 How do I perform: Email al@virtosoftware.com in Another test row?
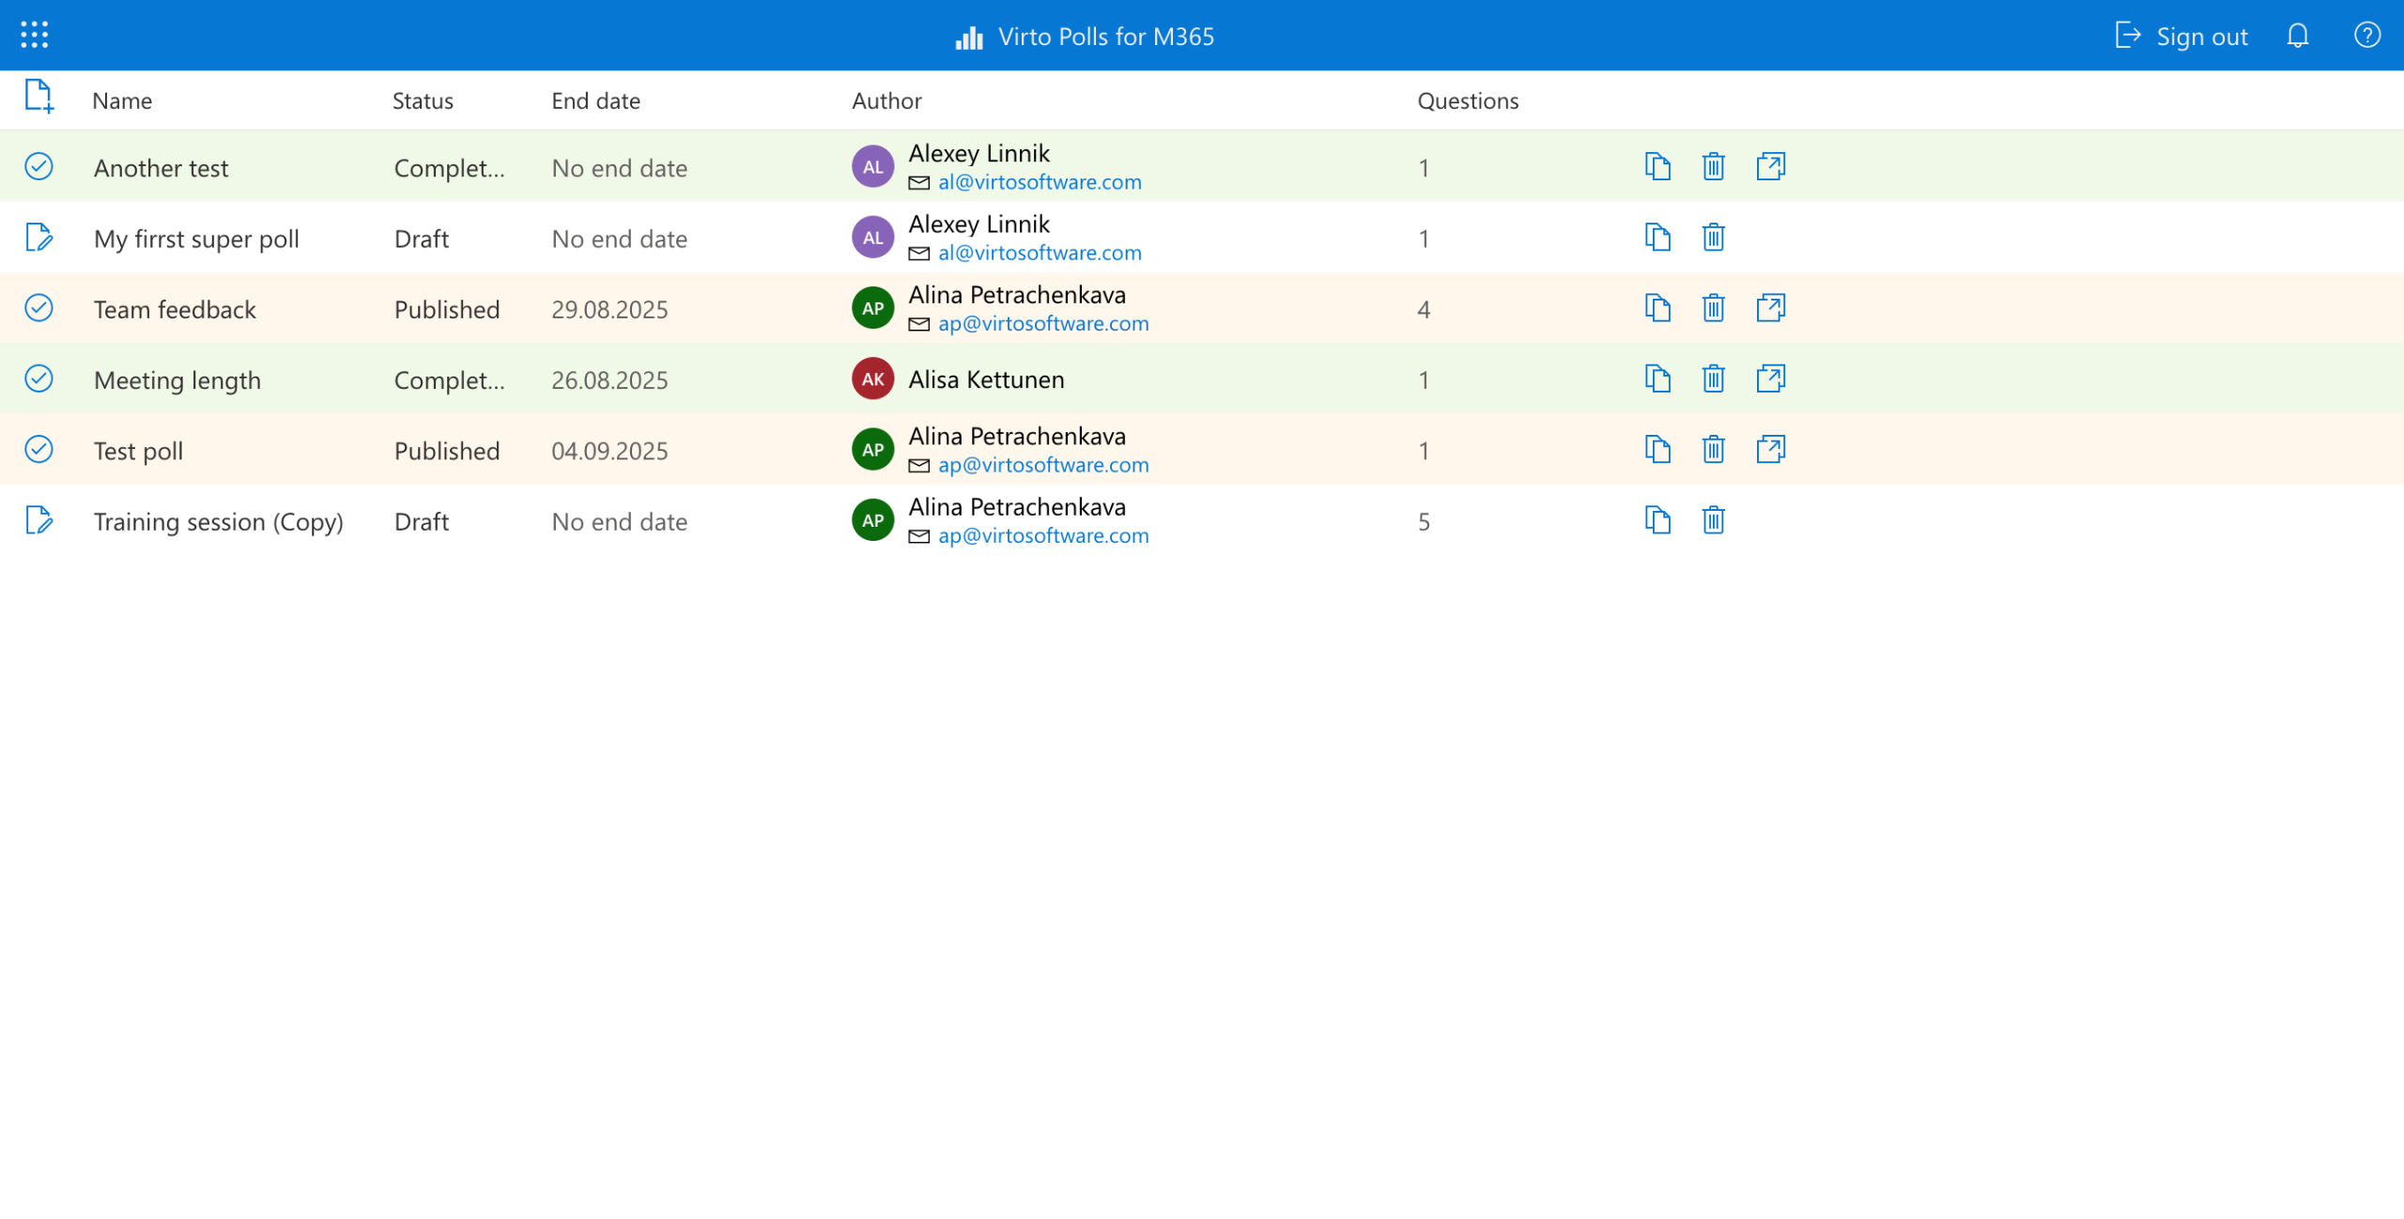point(1039,182)
